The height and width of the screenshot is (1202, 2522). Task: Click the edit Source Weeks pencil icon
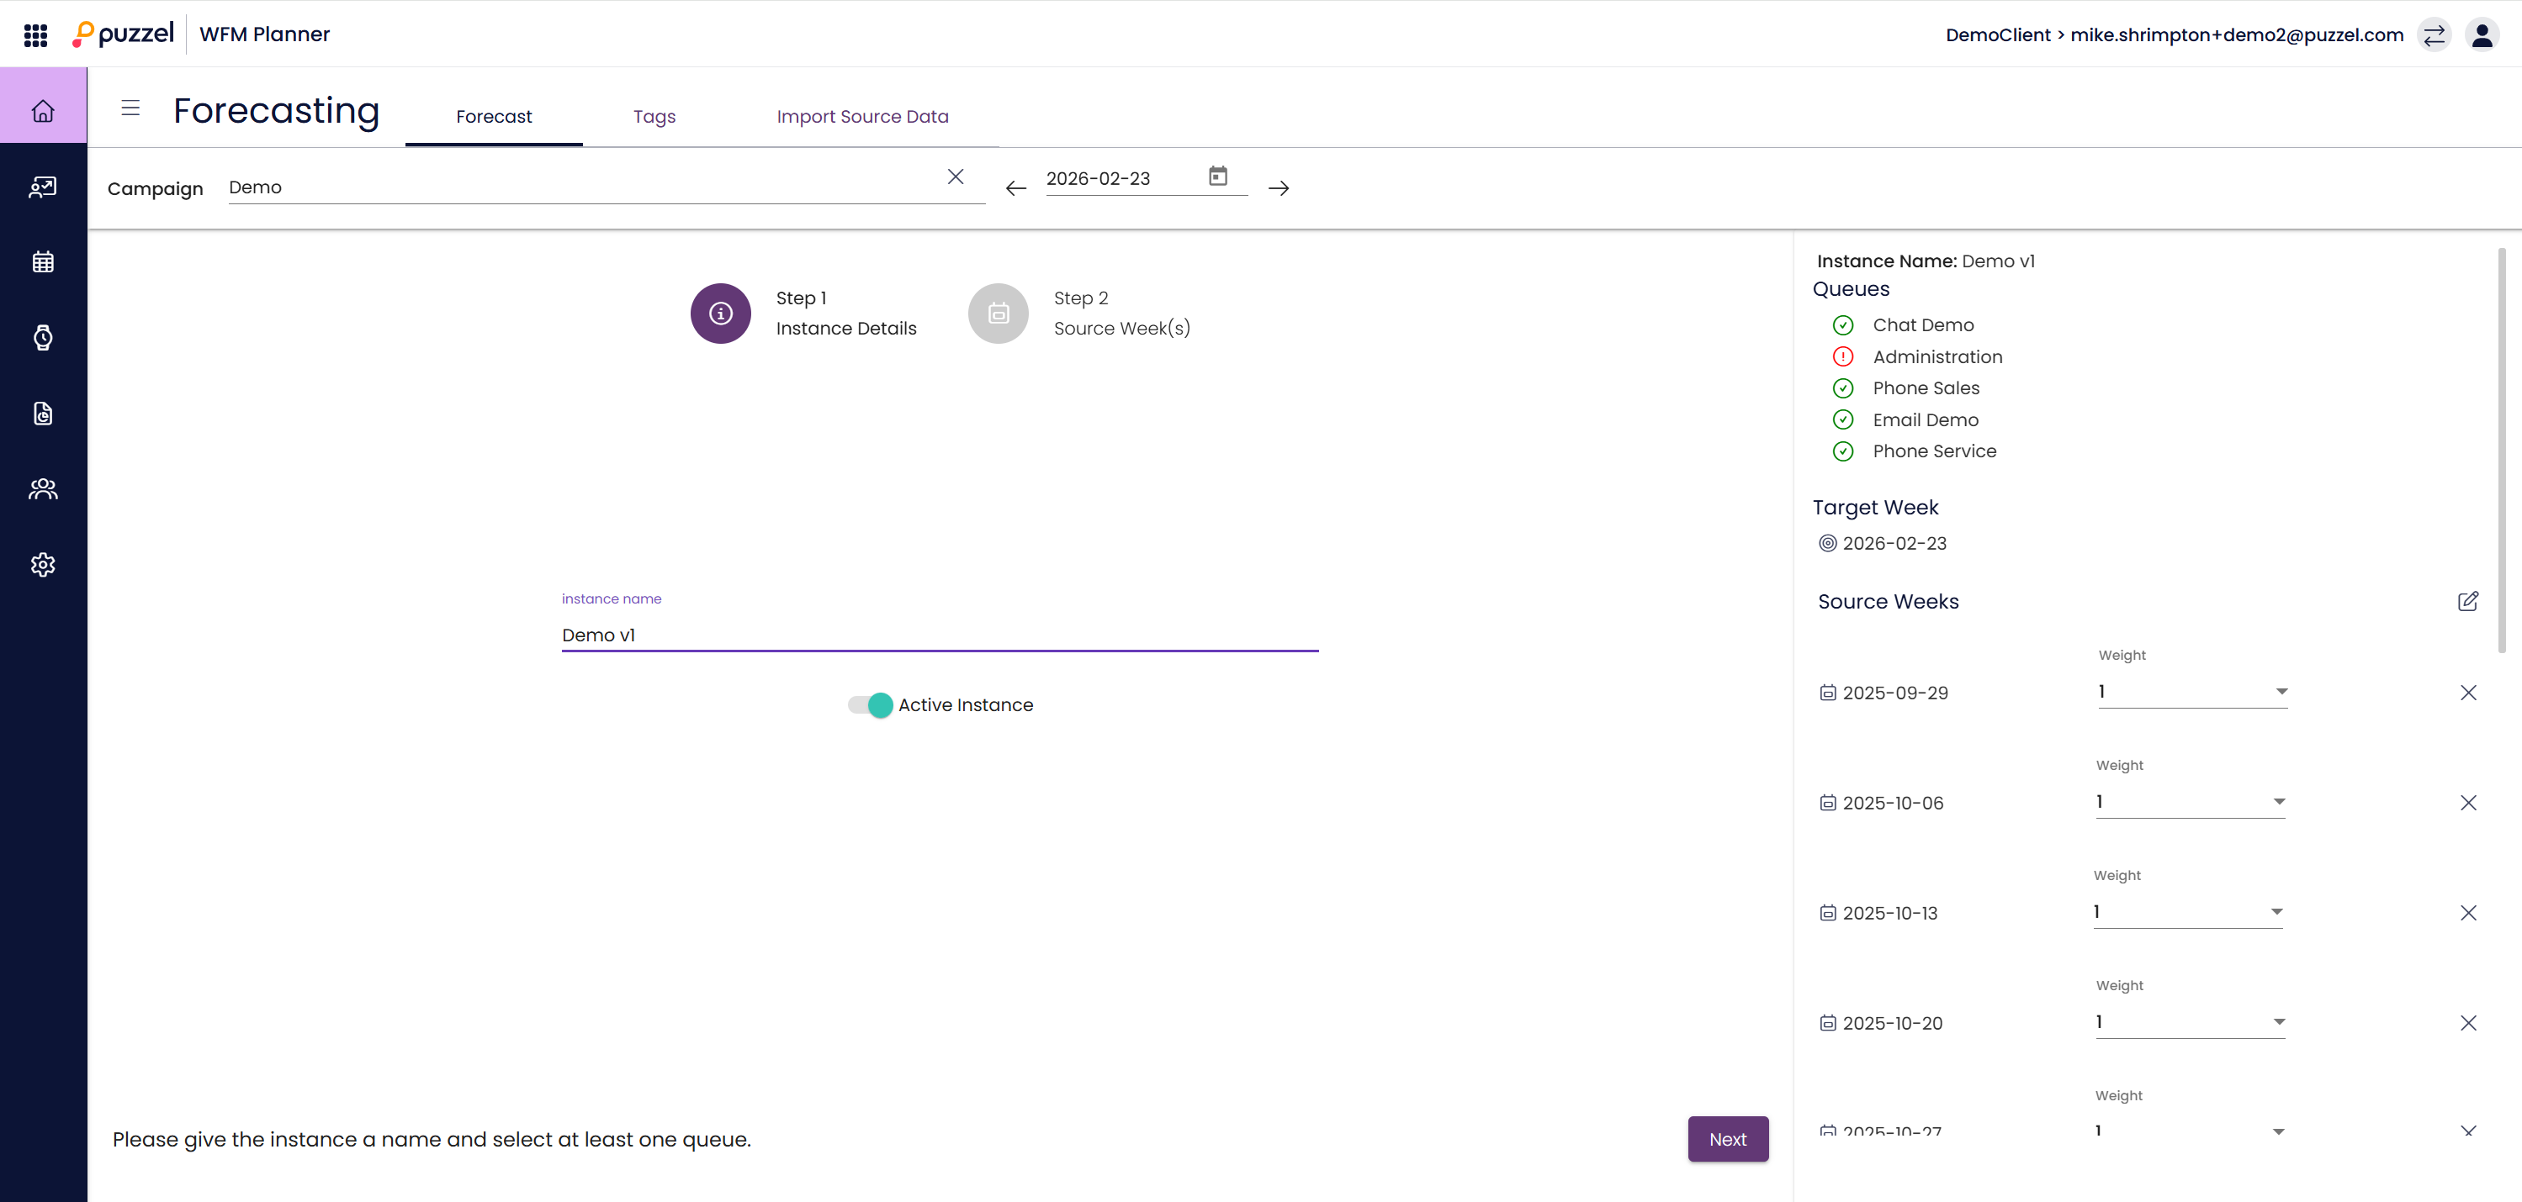point(2467,602)
